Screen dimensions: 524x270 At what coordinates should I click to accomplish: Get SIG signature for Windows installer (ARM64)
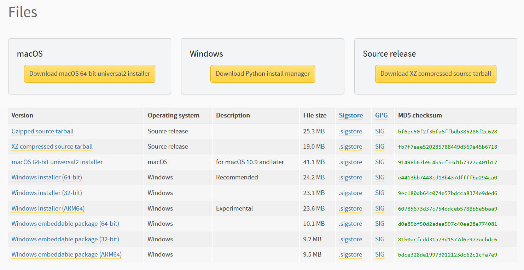click(x=380, y=208)
